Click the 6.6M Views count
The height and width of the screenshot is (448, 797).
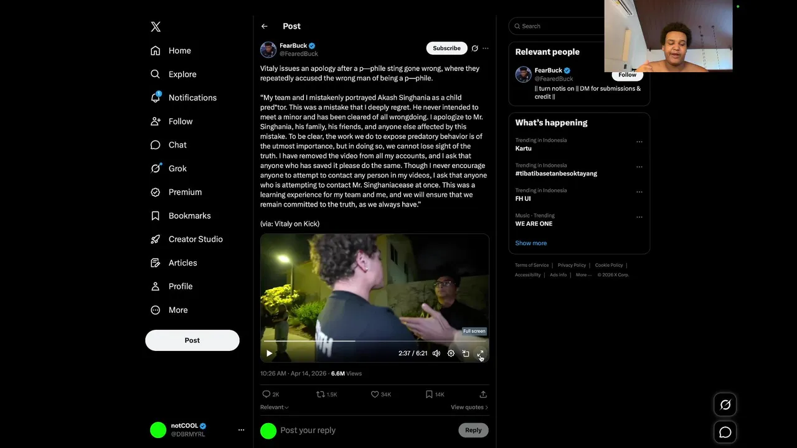pyautogui.click(x=346, y=373)
